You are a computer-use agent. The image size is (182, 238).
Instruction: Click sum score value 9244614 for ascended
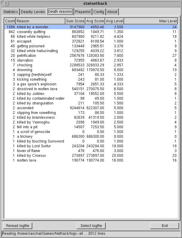point(77,108)
